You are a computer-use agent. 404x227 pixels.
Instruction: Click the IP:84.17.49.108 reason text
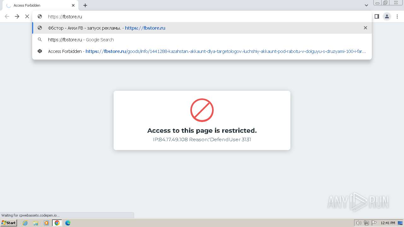point(202,139)
